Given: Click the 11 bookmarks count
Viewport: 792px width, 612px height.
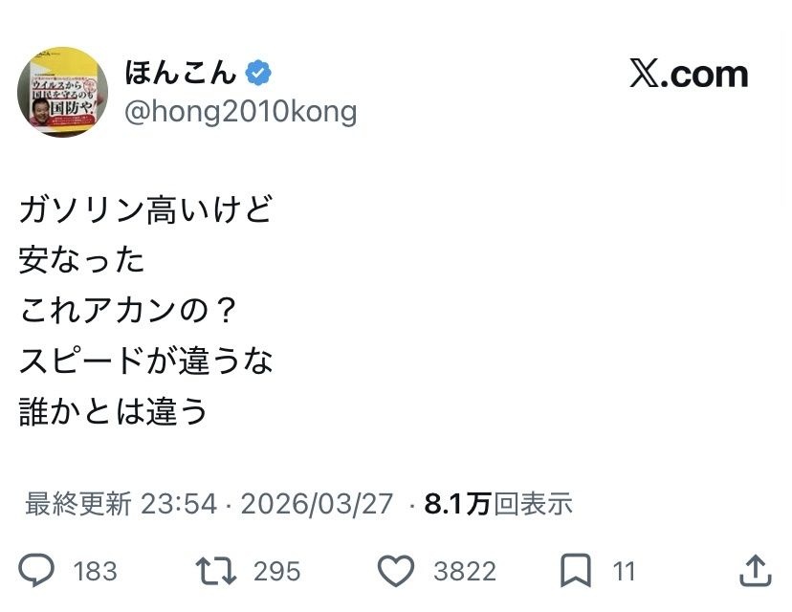Looking at the screenshot, I should coord(625,572).
